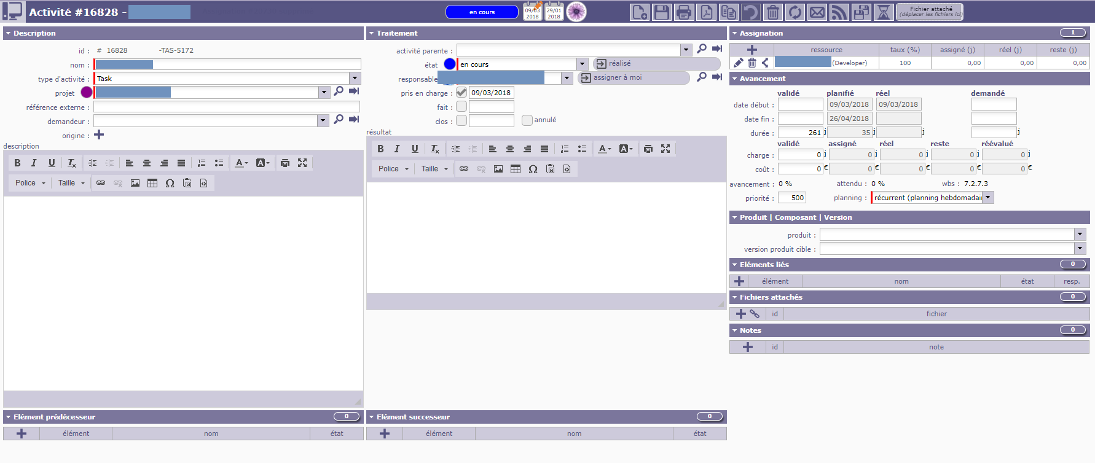Create a new activity with the new-document icon

tap(640, 12)
